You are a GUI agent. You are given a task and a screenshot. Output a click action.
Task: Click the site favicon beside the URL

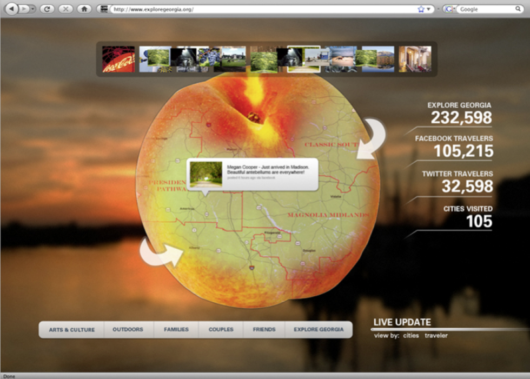[x=104, y=9]
